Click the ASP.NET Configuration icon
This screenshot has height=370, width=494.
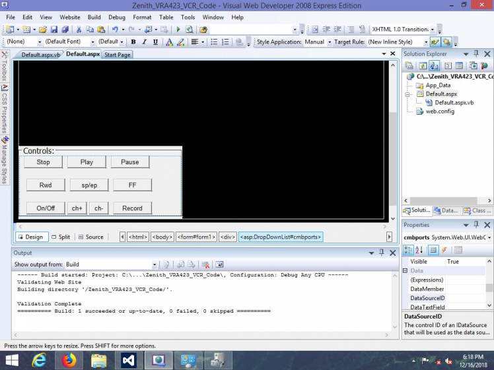tap(484, 66)
